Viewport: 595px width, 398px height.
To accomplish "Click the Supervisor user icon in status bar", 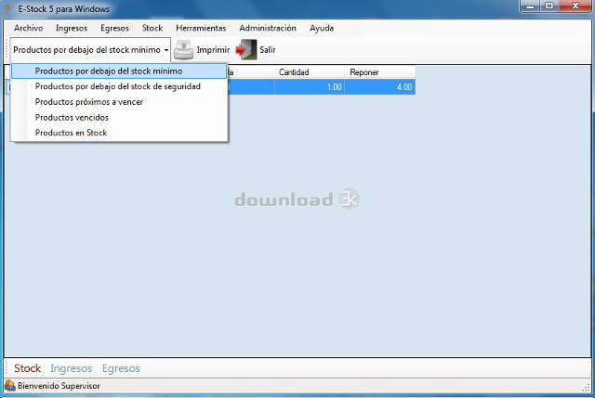I will click(10, 386).
